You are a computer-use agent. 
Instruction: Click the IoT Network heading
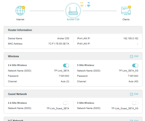coord(15,120)
